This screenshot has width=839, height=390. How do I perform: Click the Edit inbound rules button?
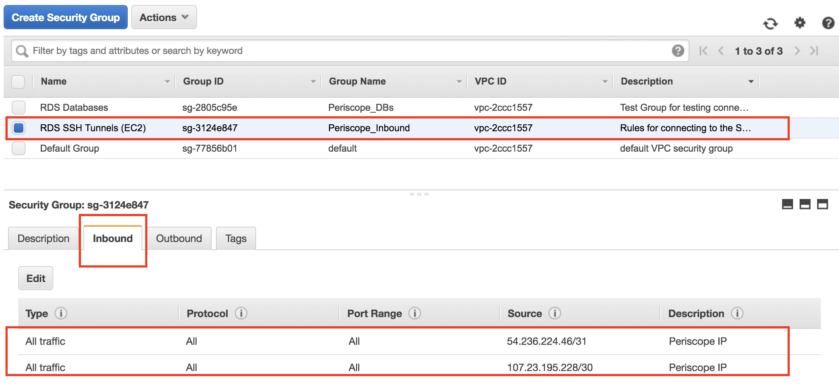coord(36,278)
